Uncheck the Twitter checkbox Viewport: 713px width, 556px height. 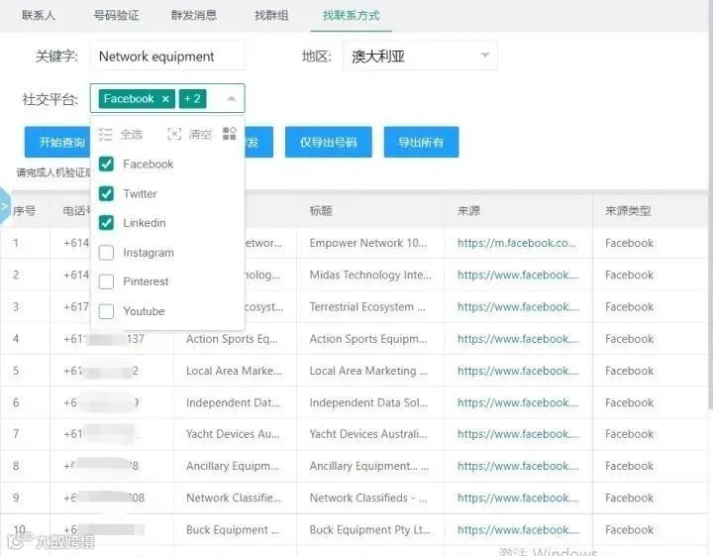click(x=106, y=193)
